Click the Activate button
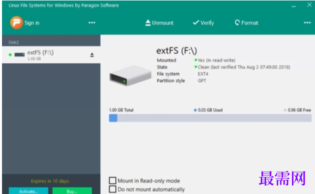The height and width of the screenshot is (194, 315). click(28, 191)
